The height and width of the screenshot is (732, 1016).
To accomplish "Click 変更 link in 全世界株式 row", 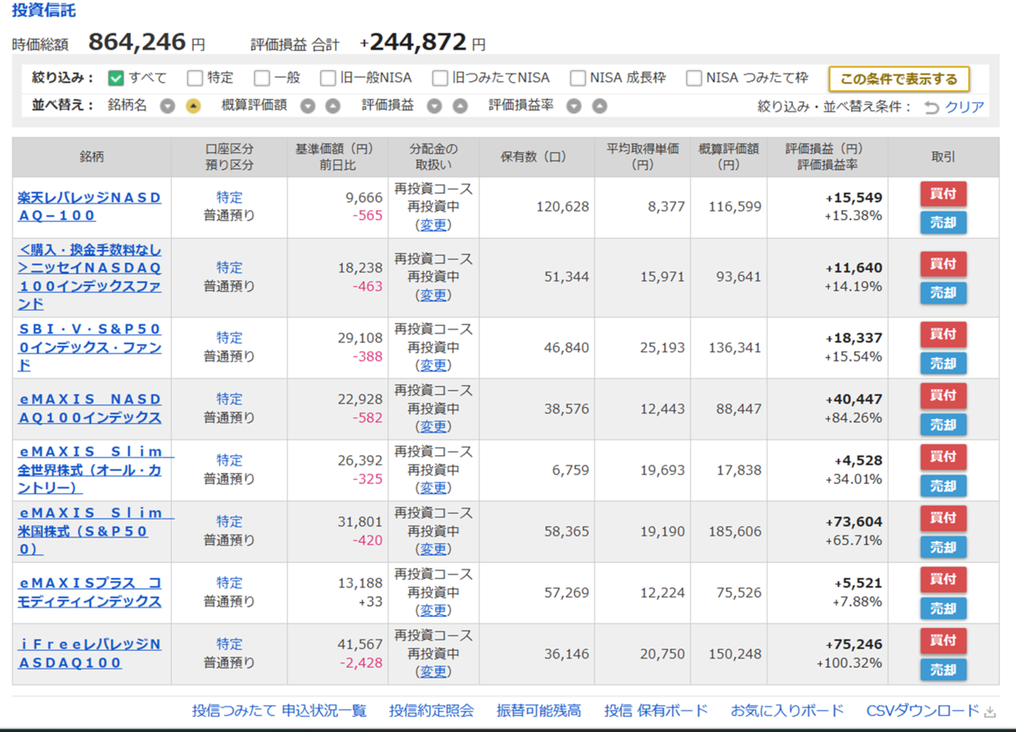I will (x=433, y=488).
